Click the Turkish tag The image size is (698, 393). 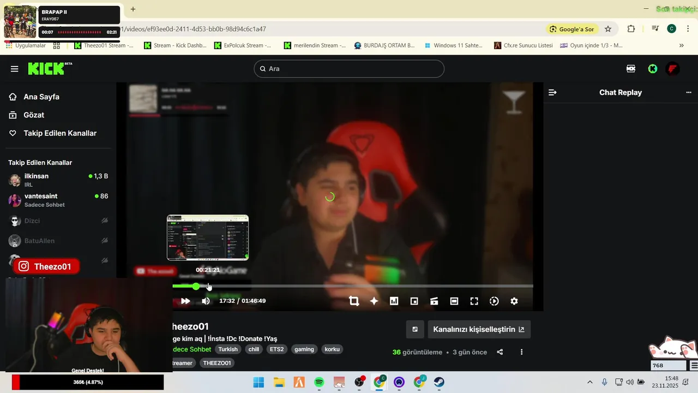[228, 349]
